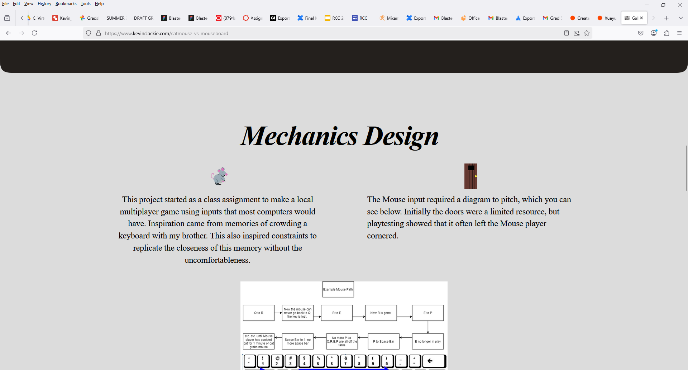Open the Firefox View icon

[7, 18]
